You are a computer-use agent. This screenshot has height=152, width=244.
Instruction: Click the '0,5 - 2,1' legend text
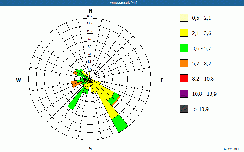(202, 18)
